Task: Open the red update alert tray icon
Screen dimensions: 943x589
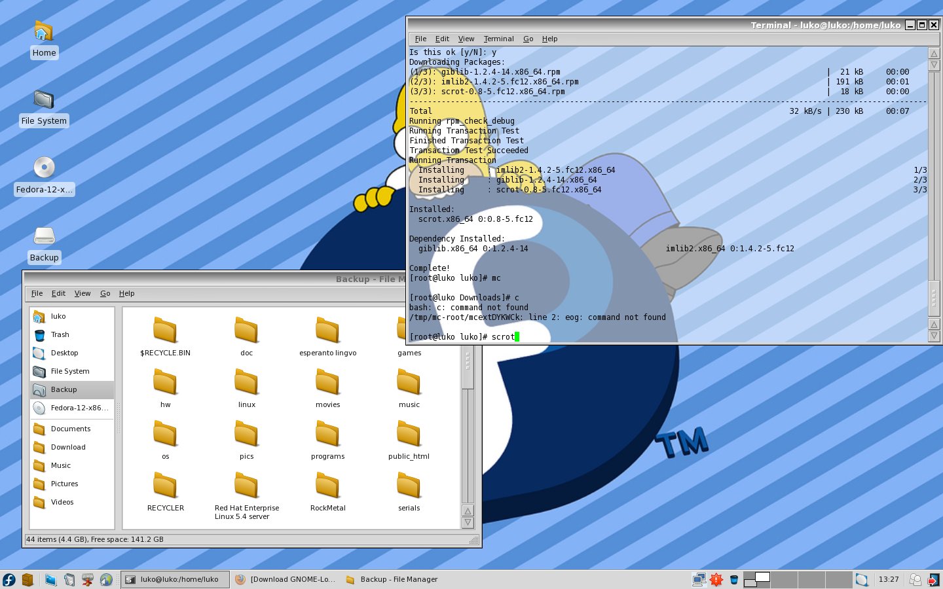Action: coord(716,580)
